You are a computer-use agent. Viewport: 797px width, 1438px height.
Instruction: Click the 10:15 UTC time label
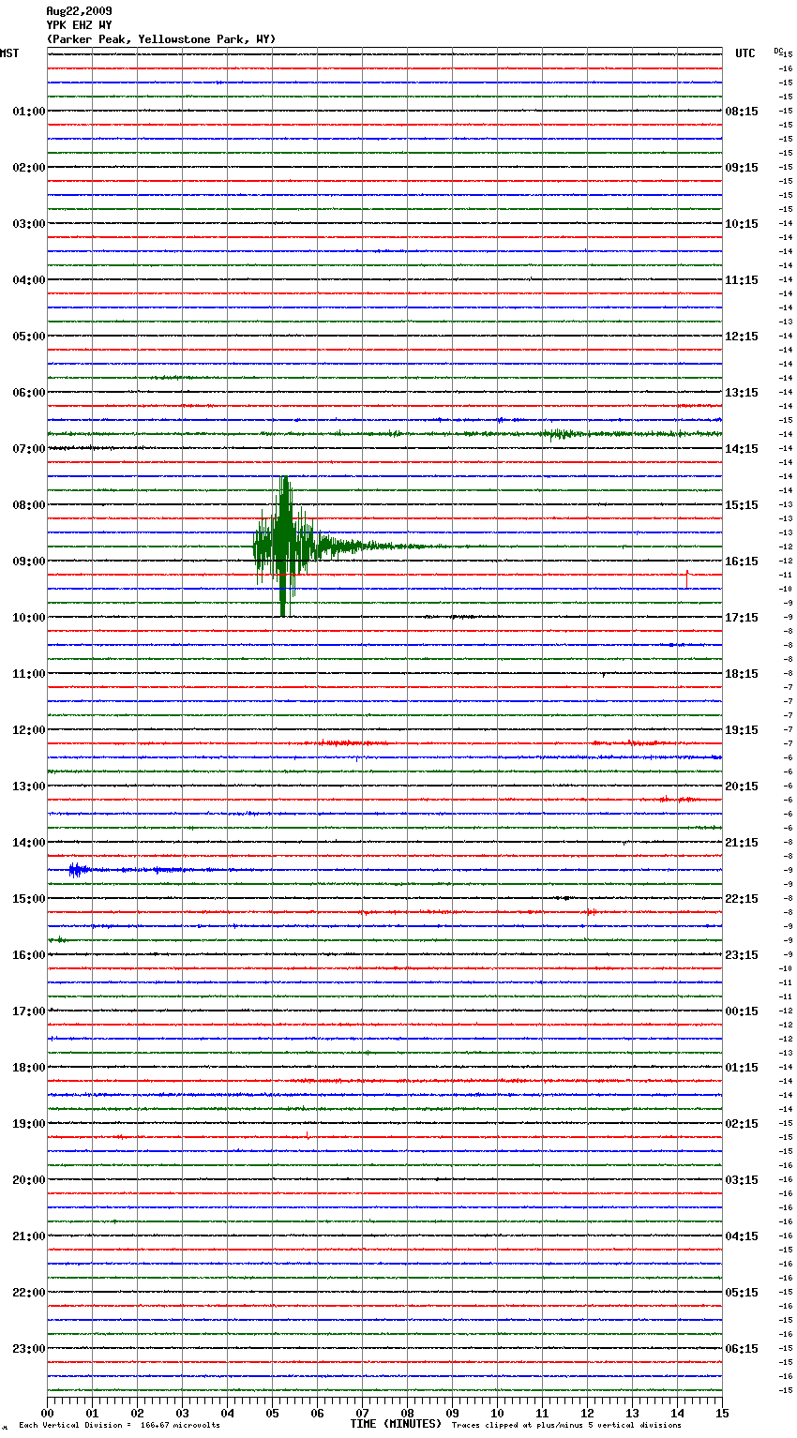(742, 224)
